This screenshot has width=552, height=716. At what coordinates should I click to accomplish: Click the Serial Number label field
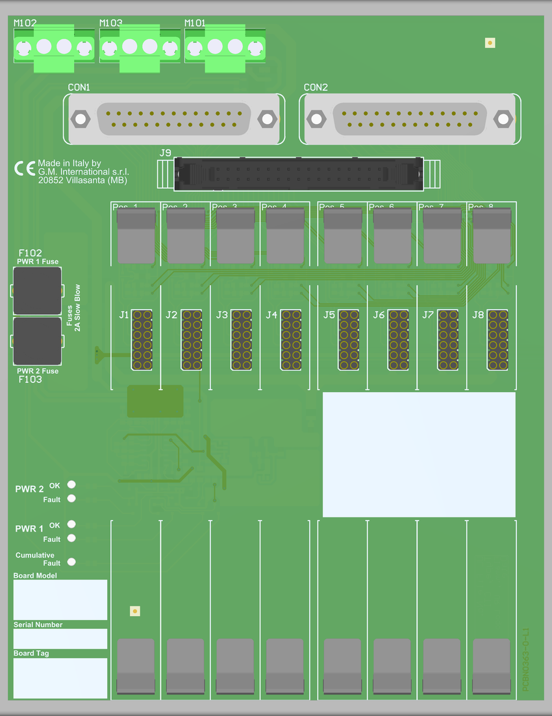(x=60, y=639)
